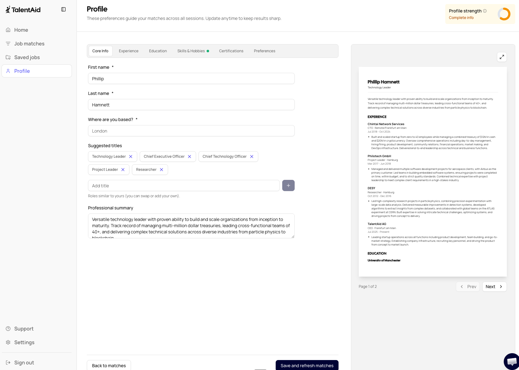The width and height of the screenshot is (519, 370).
Task: Click Back to matches button
Action: (109, 365)
